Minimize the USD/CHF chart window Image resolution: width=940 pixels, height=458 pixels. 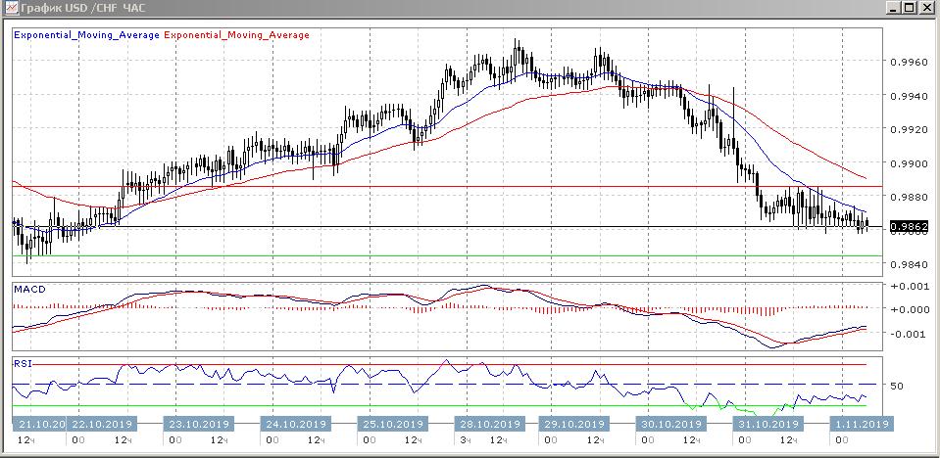tap(893, 9)
